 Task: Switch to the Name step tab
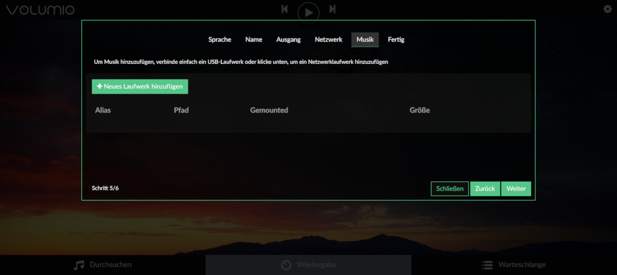click(x=254, y=39)
